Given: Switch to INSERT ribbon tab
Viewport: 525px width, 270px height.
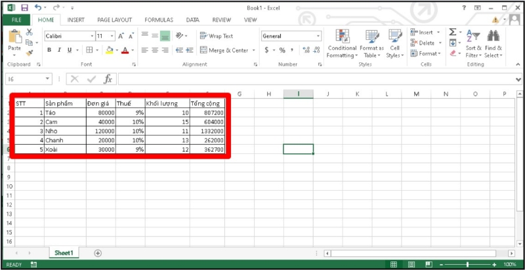Looking at the screenshot, I should (x=76, y=20).
